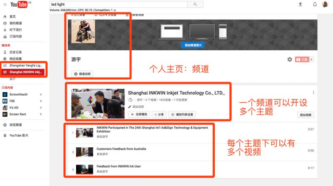Click 添加说明 pencil to add description
This screenshot has height=186, width=333.
point(136,107)
